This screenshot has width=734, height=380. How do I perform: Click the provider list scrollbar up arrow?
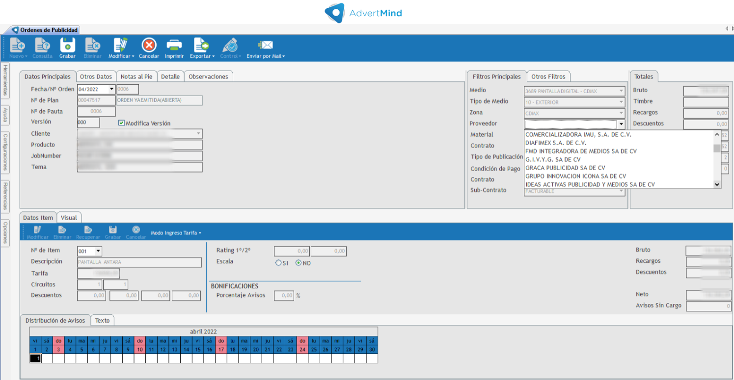click(717, 134)
